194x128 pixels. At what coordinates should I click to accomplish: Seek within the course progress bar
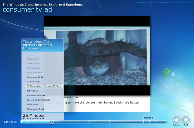93,122
